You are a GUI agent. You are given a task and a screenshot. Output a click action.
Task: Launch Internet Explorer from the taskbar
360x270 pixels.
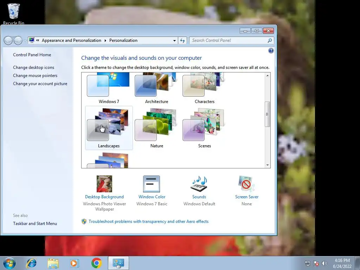coord(31,263)
